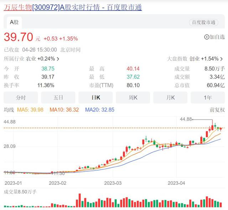This screenshot has height=210, width=228.
Task: Select the 1年 chart tab
Action: tap(208, 98)
